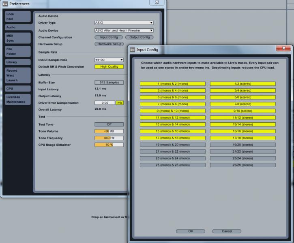Adjust the Tone Frequency 440 Hz slider
The height and width of the screenshot is (243, 294).
point(109,138)
